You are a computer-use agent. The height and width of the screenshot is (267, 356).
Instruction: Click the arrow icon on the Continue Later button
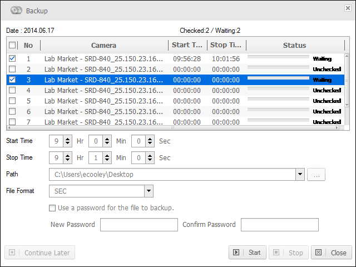(12, 252)
